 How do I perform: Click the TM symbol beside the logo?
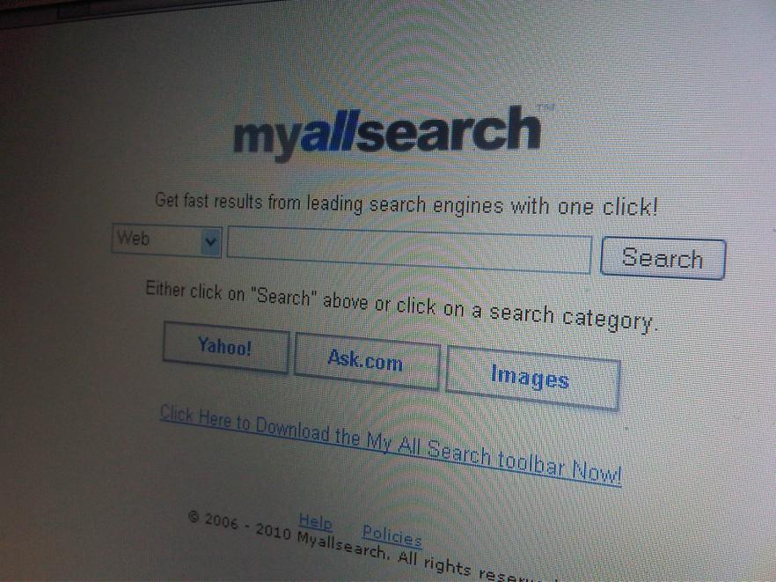[x=545, y=107]
